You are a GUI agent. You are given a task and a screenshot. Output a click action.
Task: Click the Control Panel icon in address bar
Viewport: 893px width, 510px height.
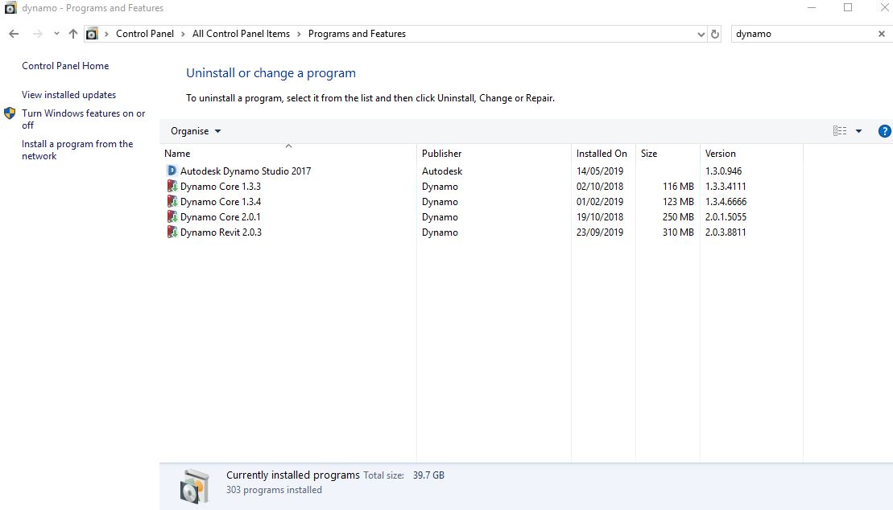click(x=92, y=34)
